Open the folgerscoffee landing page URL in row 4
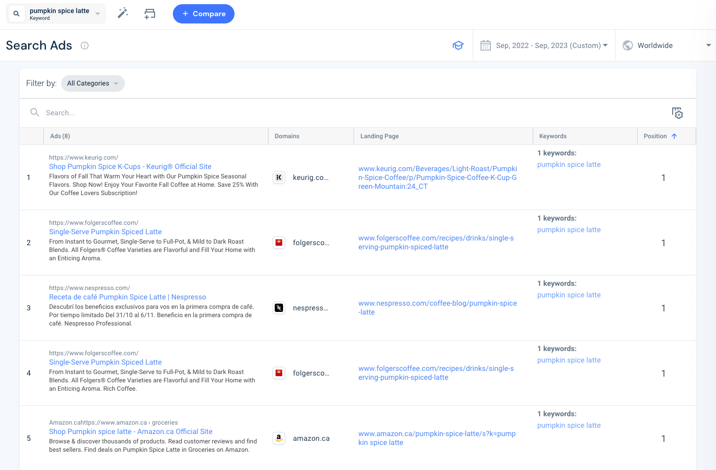The height and width of the screenshot is (470, 716). click(x=436, y=373)
